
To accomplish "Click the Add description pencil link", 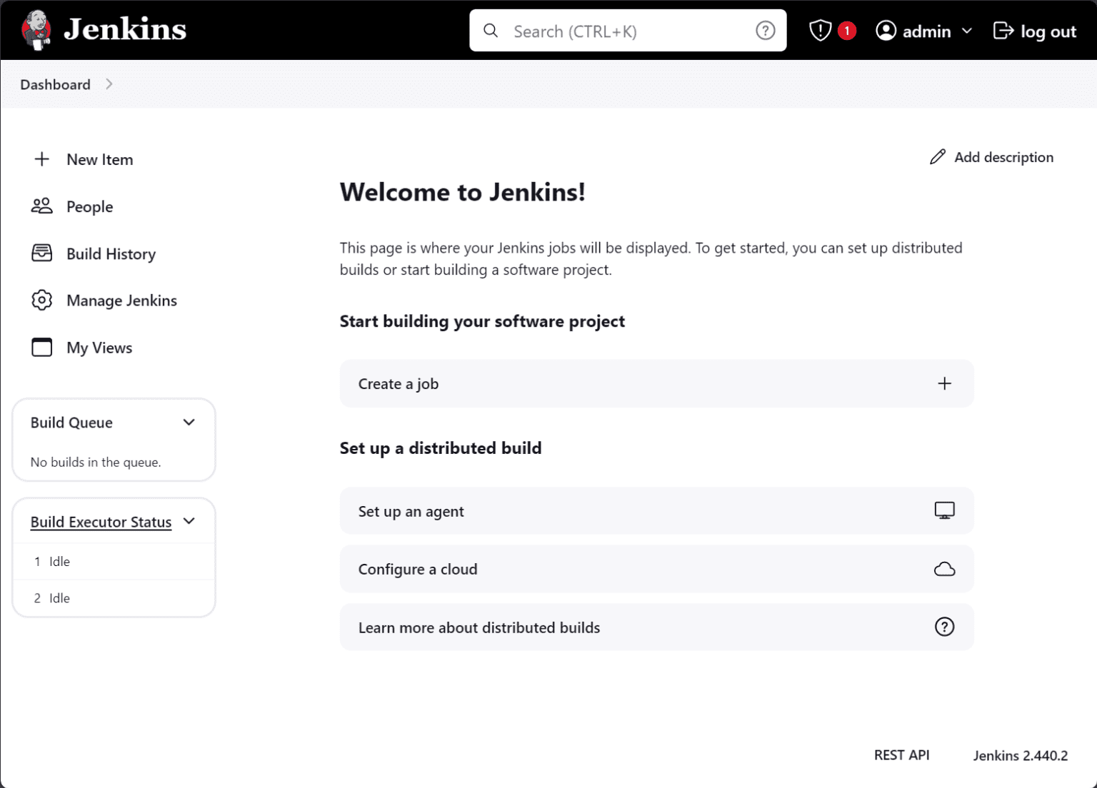I will [992, 157].
